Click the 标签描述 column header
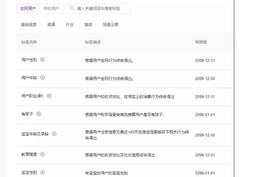 point(93,42)
